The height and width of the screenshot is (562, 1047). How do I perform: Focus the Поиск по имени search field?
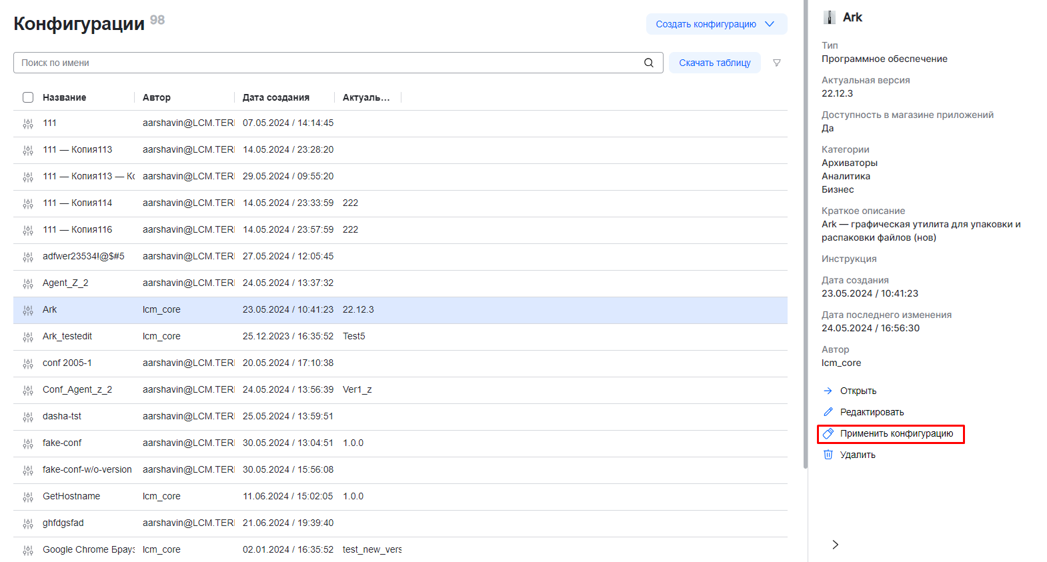327,63
